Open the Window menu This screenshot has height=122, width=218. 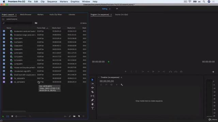[x=86, y=1]
